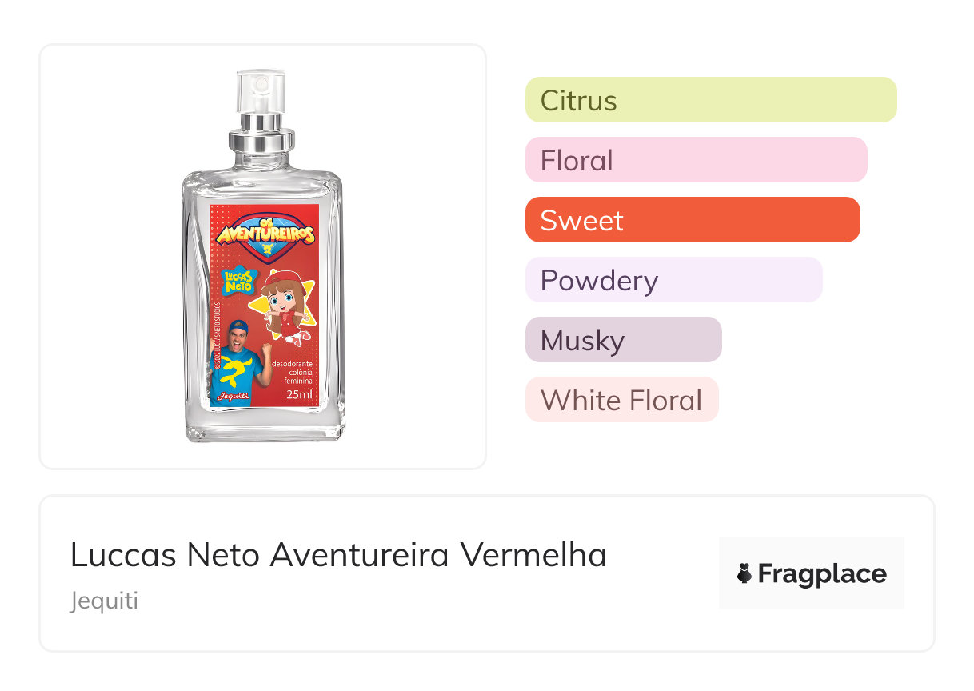Click the Luccas Neto star badge
974x691 pixels.
(237, 281)
